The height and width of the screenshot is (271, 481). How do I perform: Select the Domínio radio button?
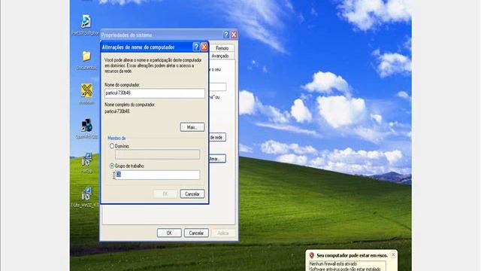tap(112, 146)
